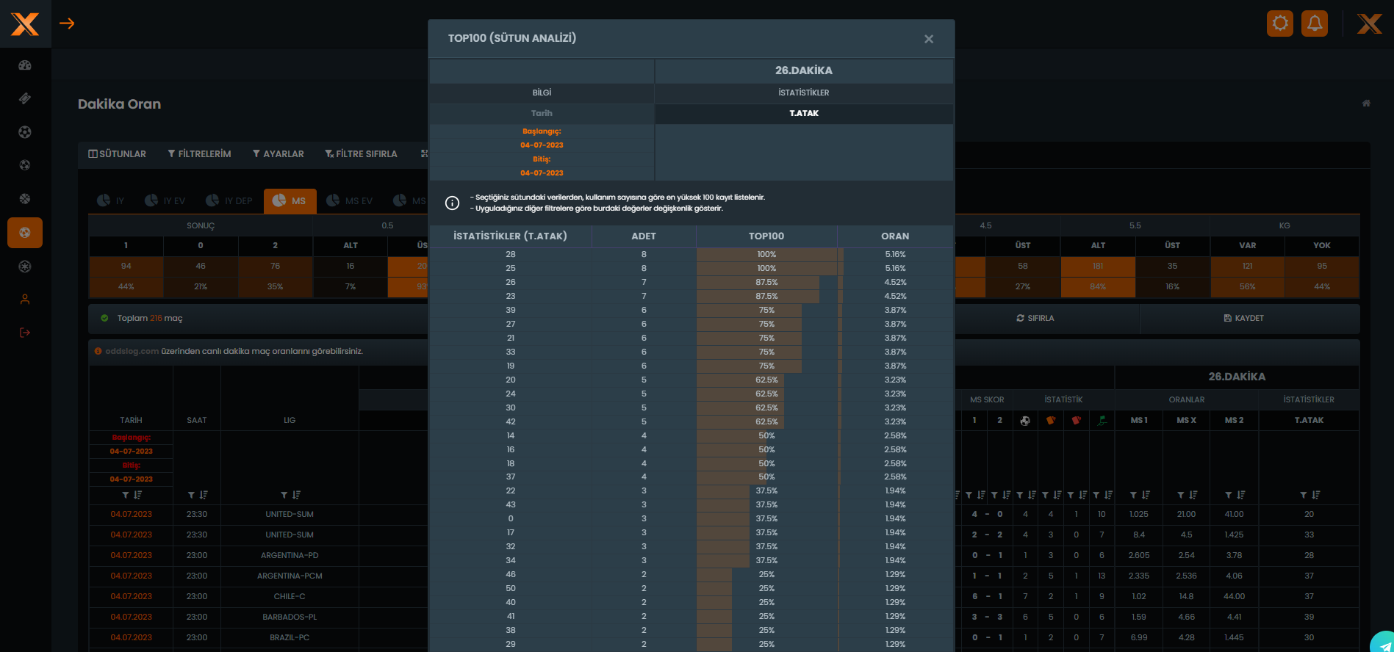Open the SÜTUNLAR columns menu
Image resolution: width=1394 pixels, height=652 pixels.
117,154
